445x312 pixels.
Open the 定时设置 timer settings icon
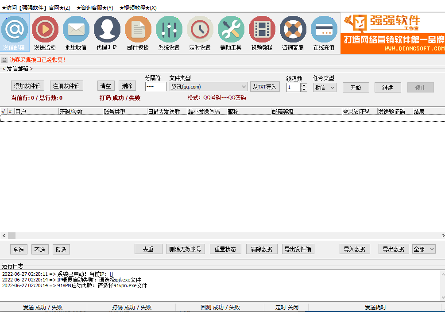[200, 33]
